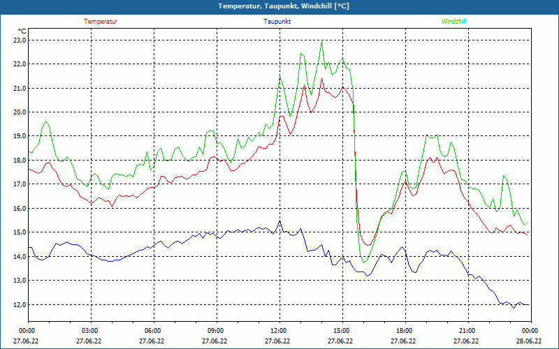Click the 15,0 y-axis tick label
This screenshot has width=559, height=349.
(x=20, y=232)
